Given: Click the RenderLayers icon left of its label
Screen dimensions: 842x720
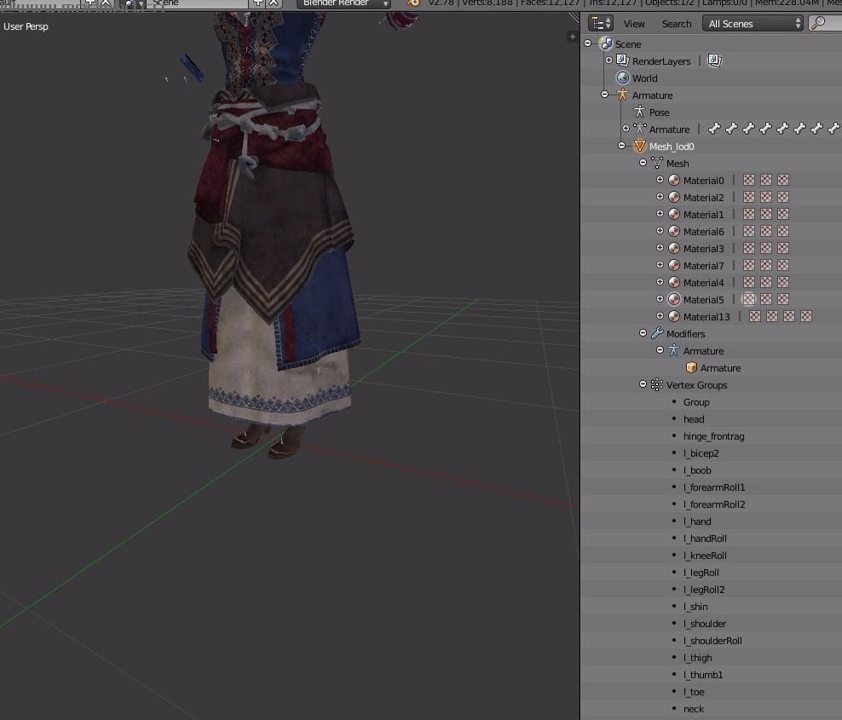Looking at the screenshot, I should coord(622,60).
